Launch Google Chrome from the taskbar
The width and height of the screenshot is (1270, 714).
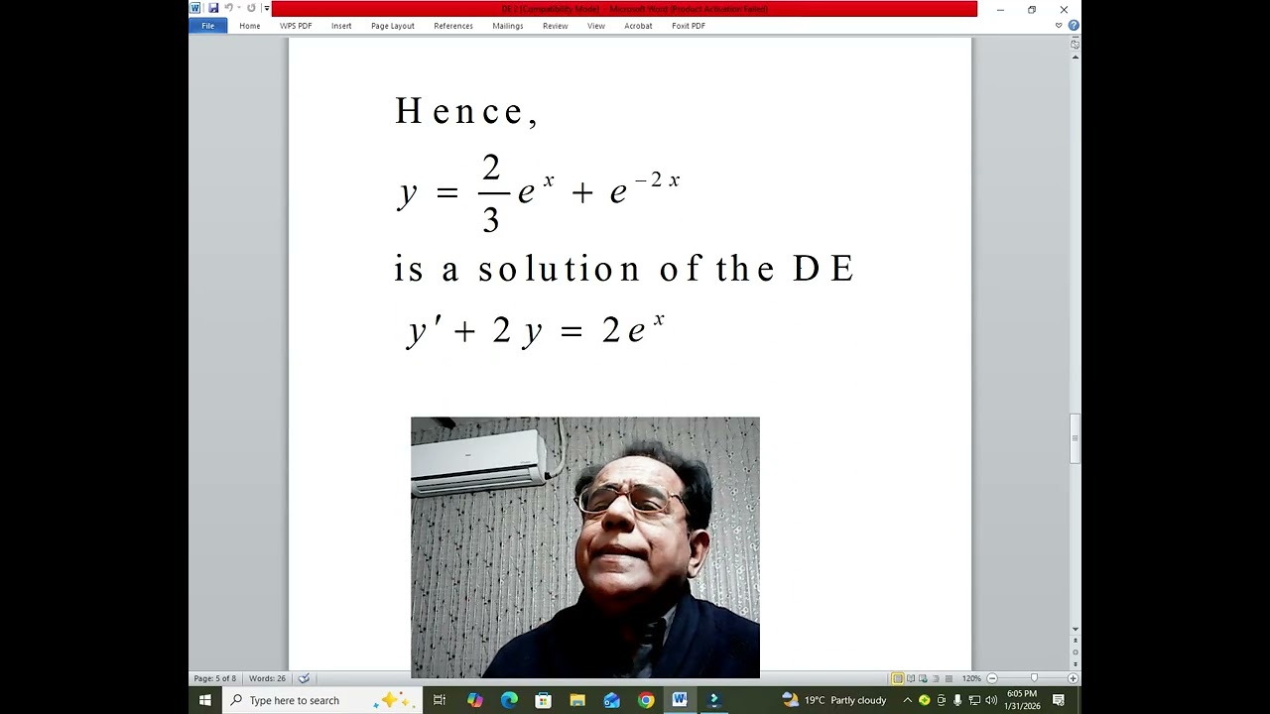[646, 700]
